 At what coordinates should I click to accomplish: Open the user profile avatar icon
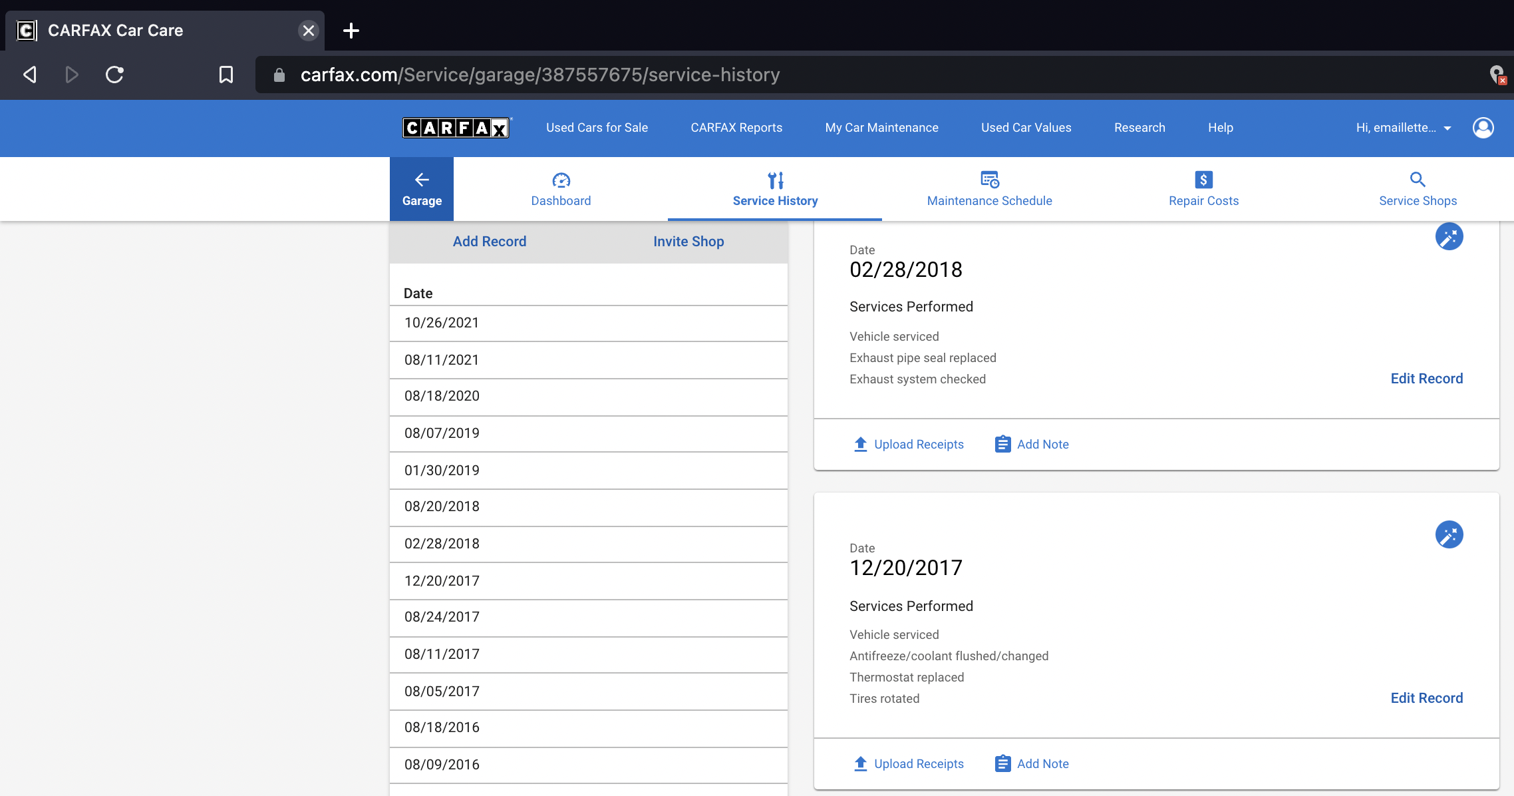coord(1483,128)
